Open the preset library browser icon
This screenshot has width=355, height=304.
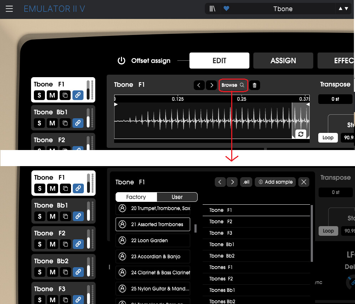coord(213,9)
